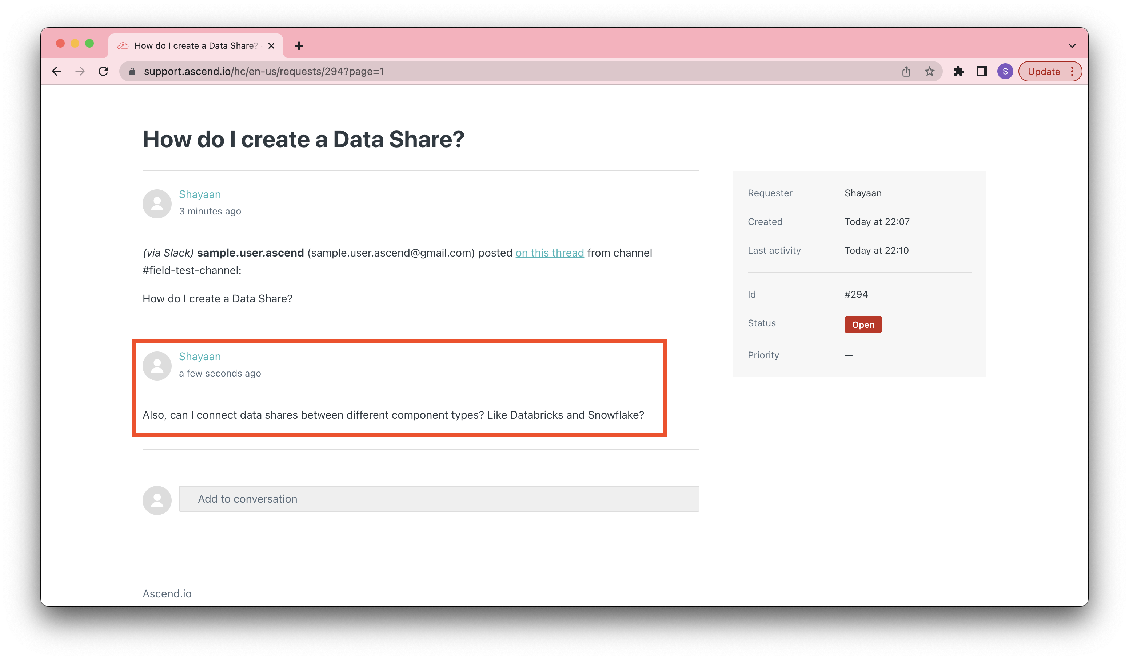Open Shayaan's name in the latest comment
The image size is (1129, 660).
200,357
